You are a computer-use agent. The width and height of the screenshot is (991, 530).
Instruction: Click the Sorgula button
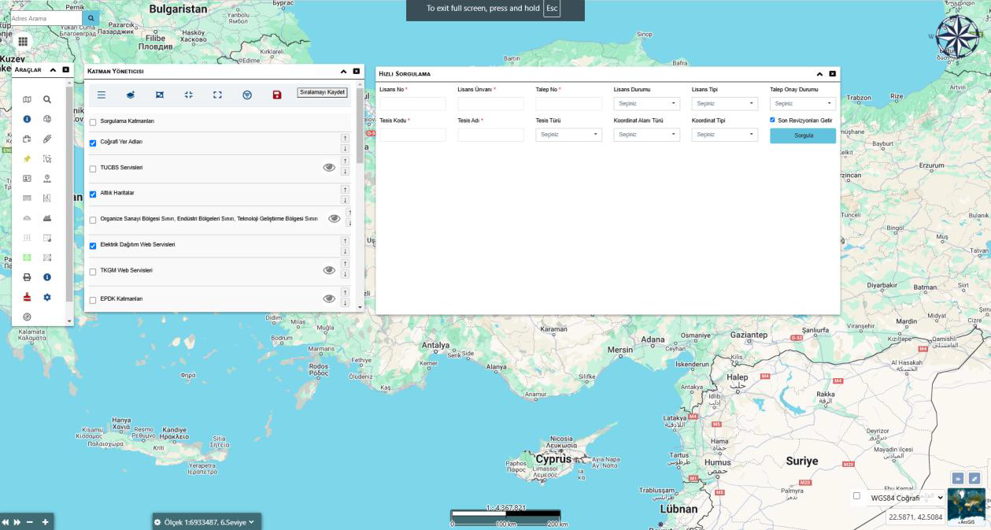[x=803, y=135]
